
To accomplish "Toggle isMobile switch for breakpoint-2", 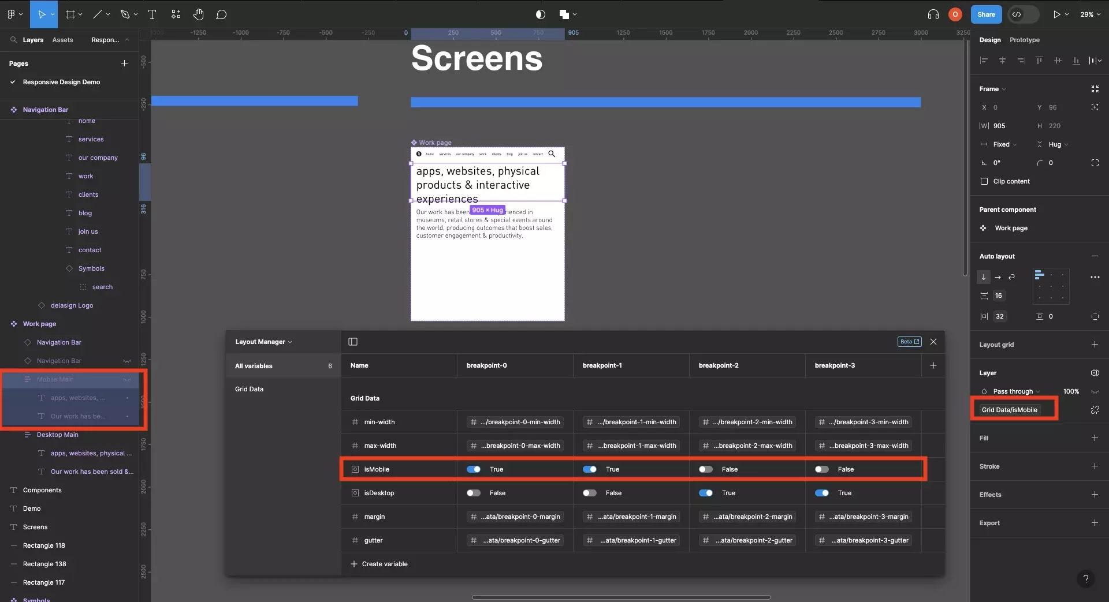I will [x=706, y=469].
